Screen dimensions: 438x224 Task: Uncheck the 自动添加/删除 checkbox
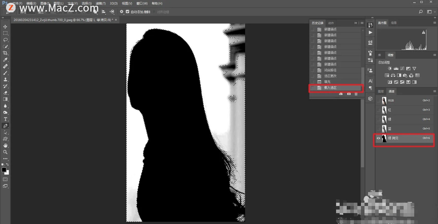(127, 12)
